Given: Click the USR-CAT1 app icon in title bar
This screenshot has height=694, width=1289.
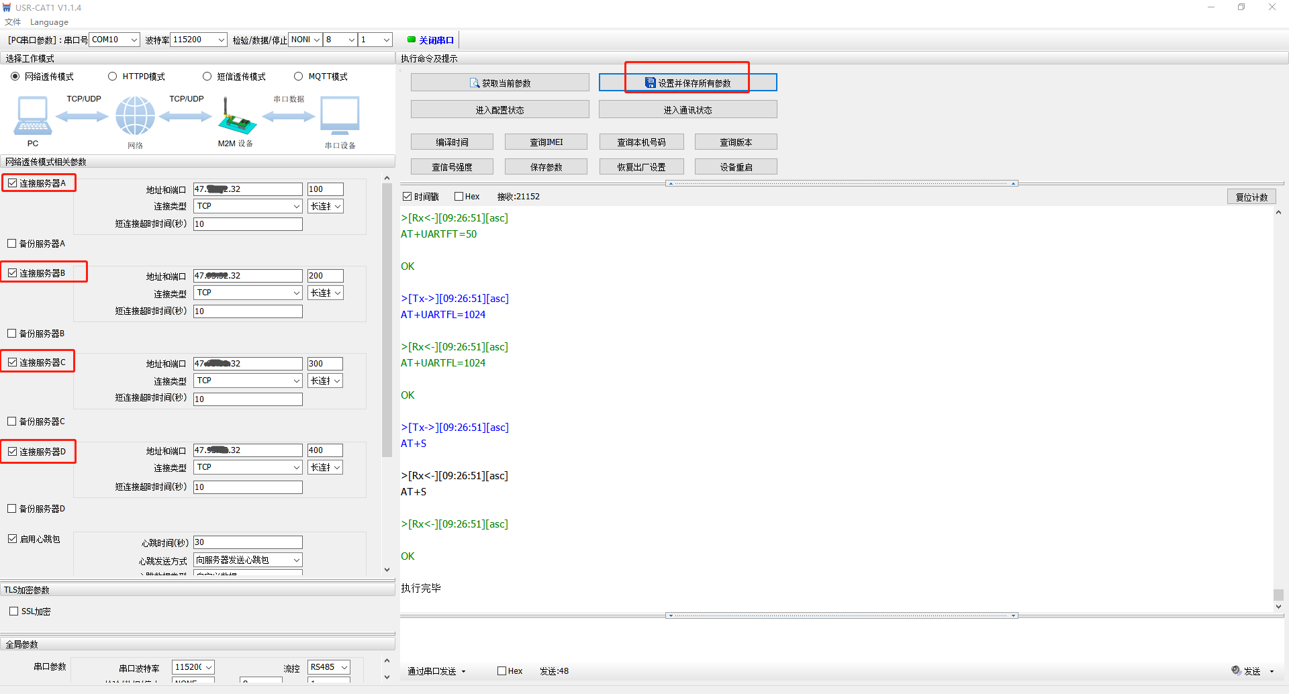Looking at the screenshot, I should pos(7,7).
